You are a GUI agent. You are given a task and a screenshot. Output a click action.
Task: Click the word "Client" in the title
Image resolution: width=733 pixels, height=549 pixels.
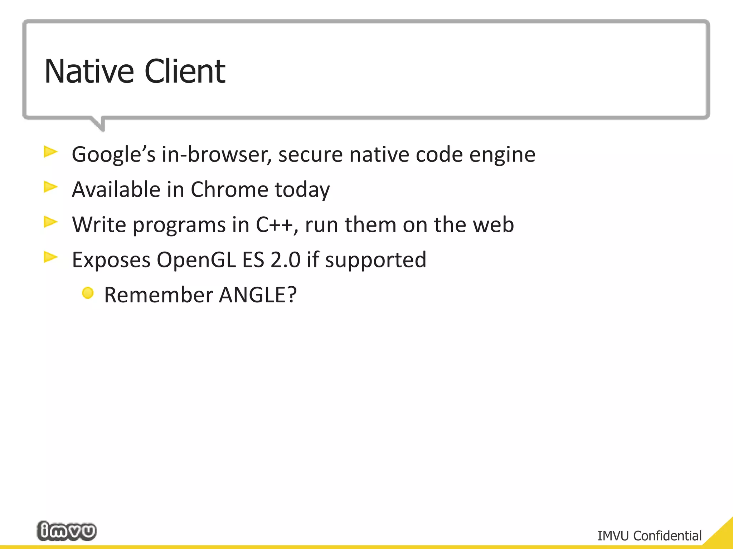point(185,71)
